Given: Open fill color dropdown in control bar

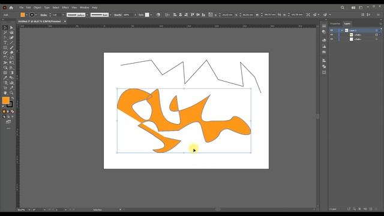Looking at the screenshot, I should pyautogui.click(x=26, y=15).
